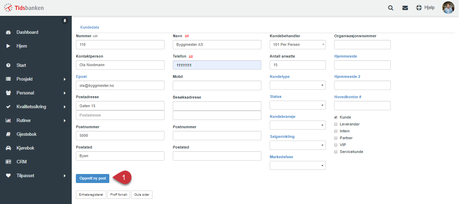Click the Gule sider button
The height and width of the screenshot is (204, 459).
pyautogui.click(x=142, y=195)
